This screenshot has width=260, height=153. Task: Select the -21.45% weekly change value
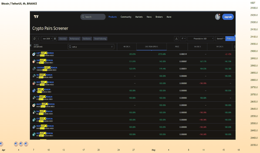(x=228, y=54)
